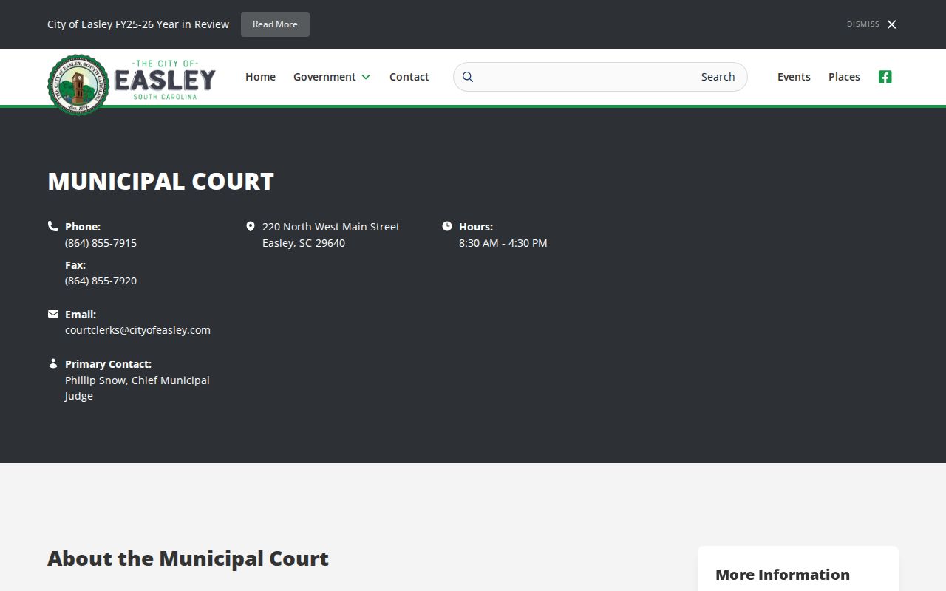Image resolution: width=946 pixels, height=591 pixels.
Task: Email courtclerks@cityofeasley.com
Action: [137, 330]
